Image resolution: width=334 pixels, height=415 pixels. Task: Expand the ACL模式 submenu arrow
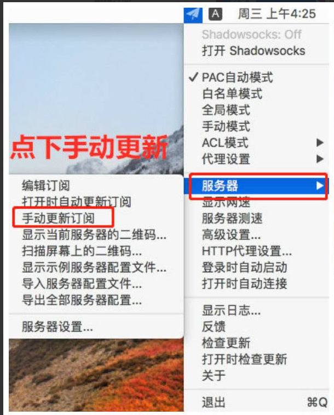point(320,143)
